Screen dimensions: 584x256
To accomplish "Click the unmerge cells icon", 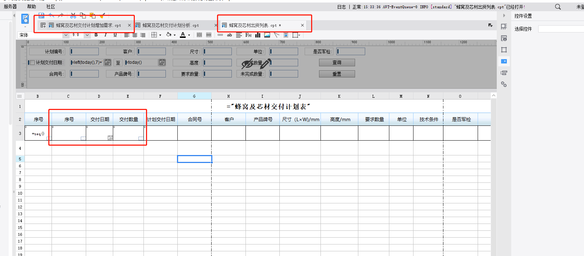I will [x=209, y=35].
